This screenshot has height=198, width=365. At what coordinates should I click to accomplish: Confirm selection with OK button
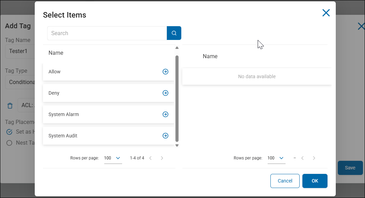315,181
